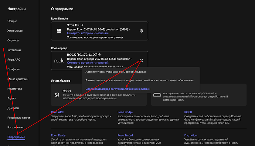Open changelog link under Этот ПК
The height and width of the screenshot is (146, 255).
click(x=88, y=33)
